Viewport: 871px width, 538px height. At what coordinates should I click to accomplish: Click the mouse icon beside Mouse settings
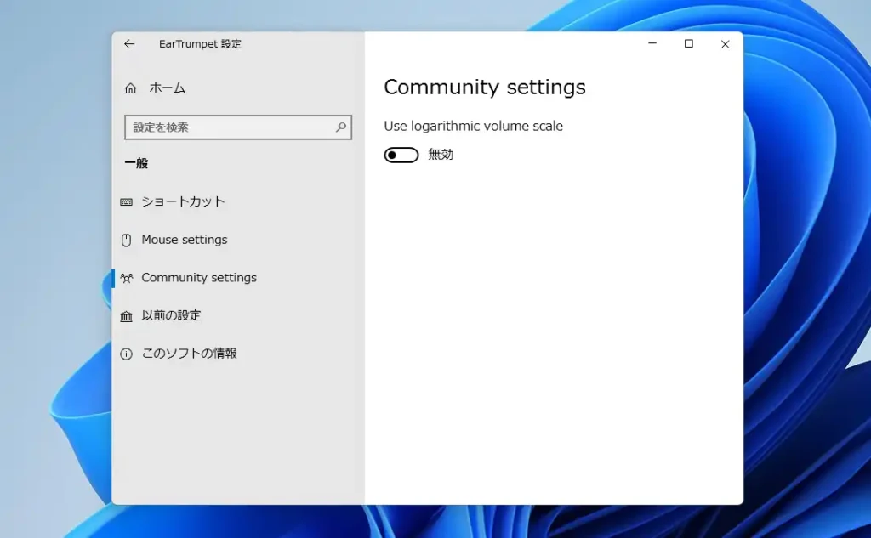[128, 239]
